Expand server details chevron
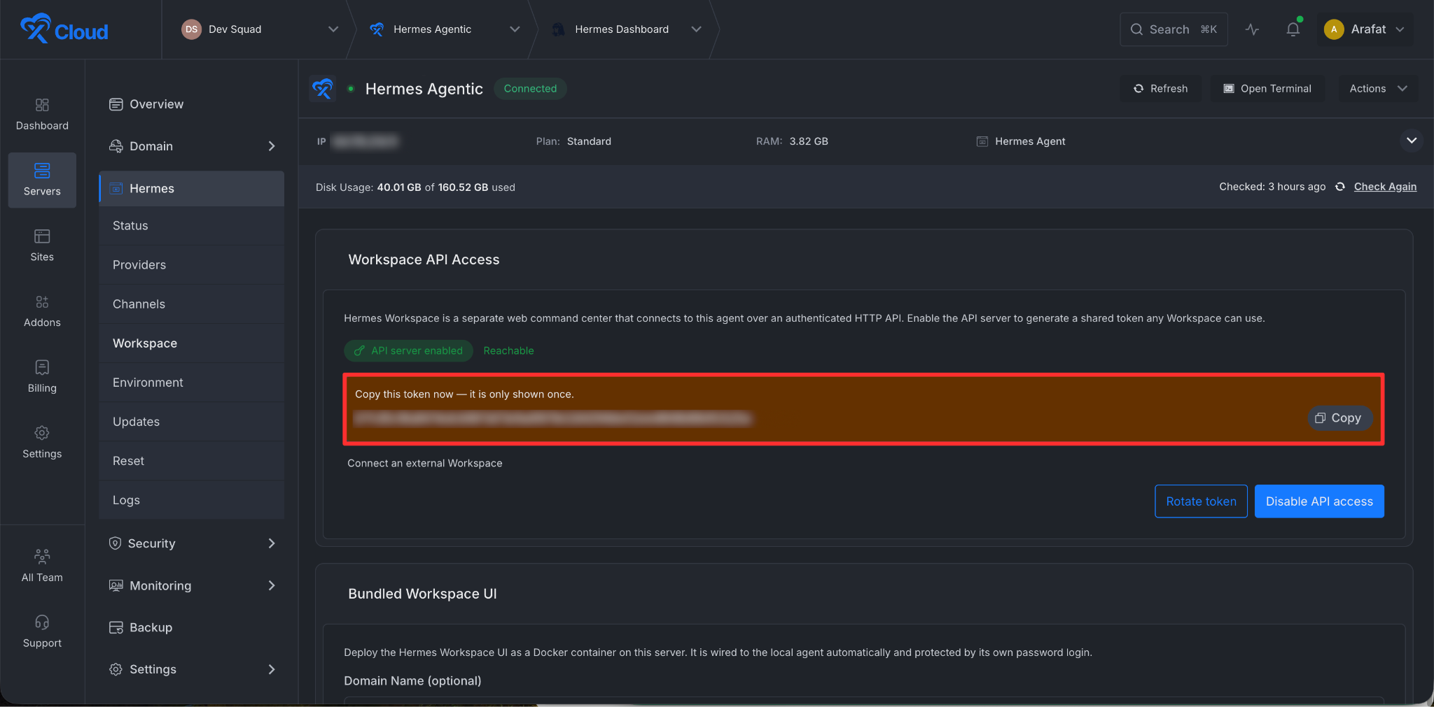1434x707 pixels. pyautogui.click(x=1412, y=141)
